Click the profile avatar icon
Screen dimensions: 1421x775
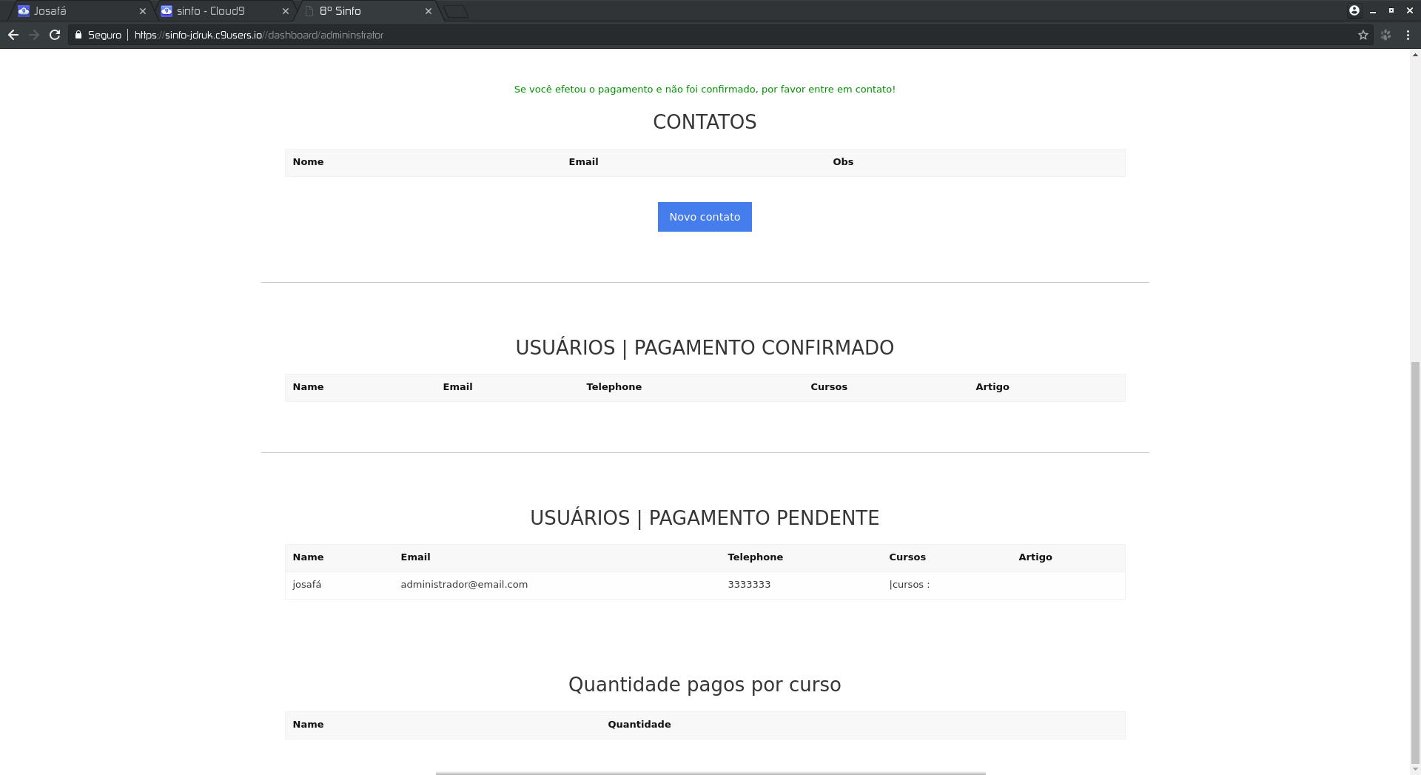[x=1354, y=10]
